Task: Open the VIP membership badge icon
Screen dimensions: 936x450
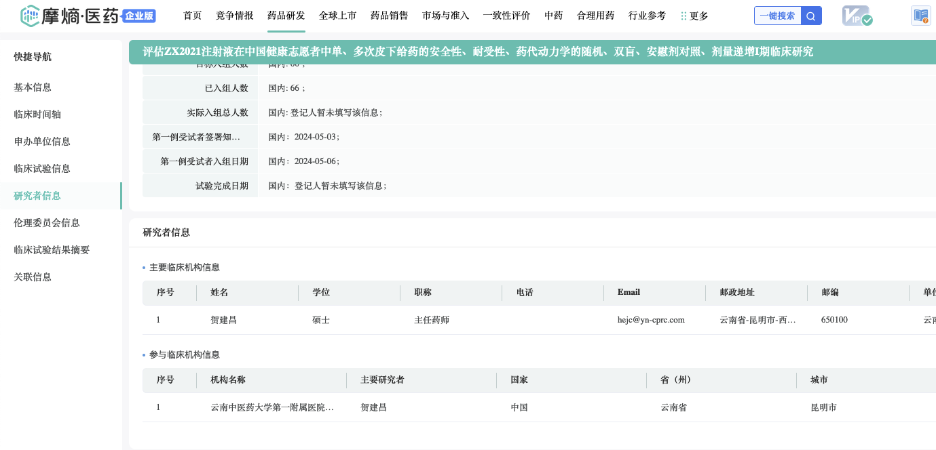Action: tap(857, 16)
